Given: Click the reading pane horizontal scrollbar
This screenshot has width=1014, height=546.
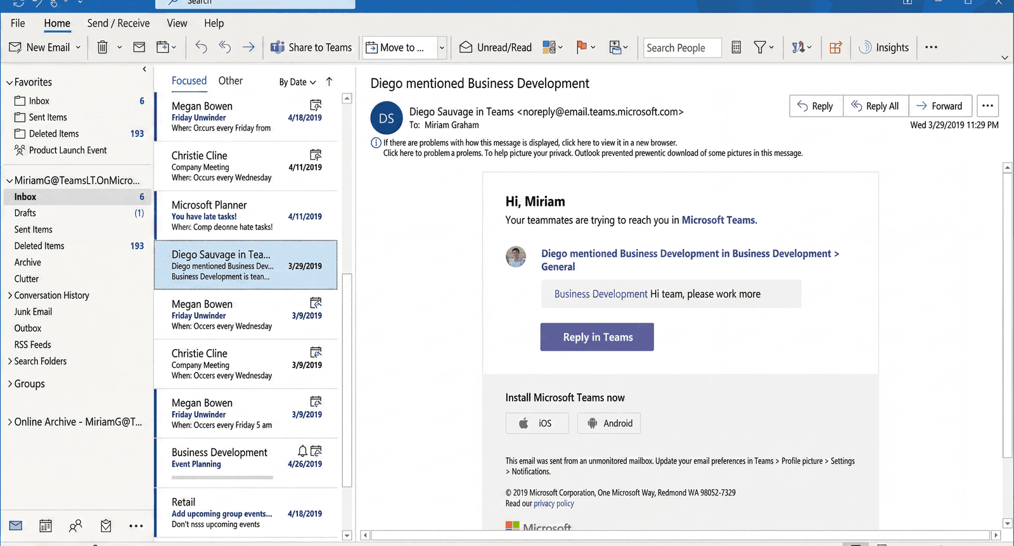Looking at the screenshot, I should (681, 535).
